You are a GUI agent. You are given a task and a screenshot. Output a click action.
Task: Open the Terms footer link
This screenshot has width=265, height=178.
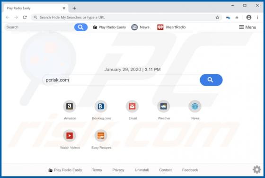(x=97, y=170)
